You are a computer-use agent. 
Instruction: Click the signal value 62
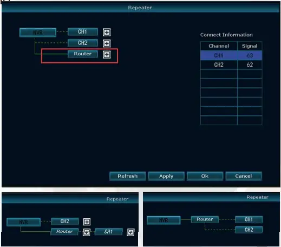pyautogui.click(x=250, y=64)
